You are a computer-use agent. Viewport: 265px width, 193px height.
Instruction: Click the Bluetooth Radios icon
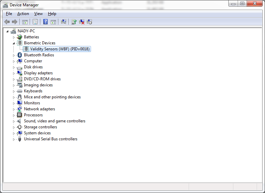20,55
